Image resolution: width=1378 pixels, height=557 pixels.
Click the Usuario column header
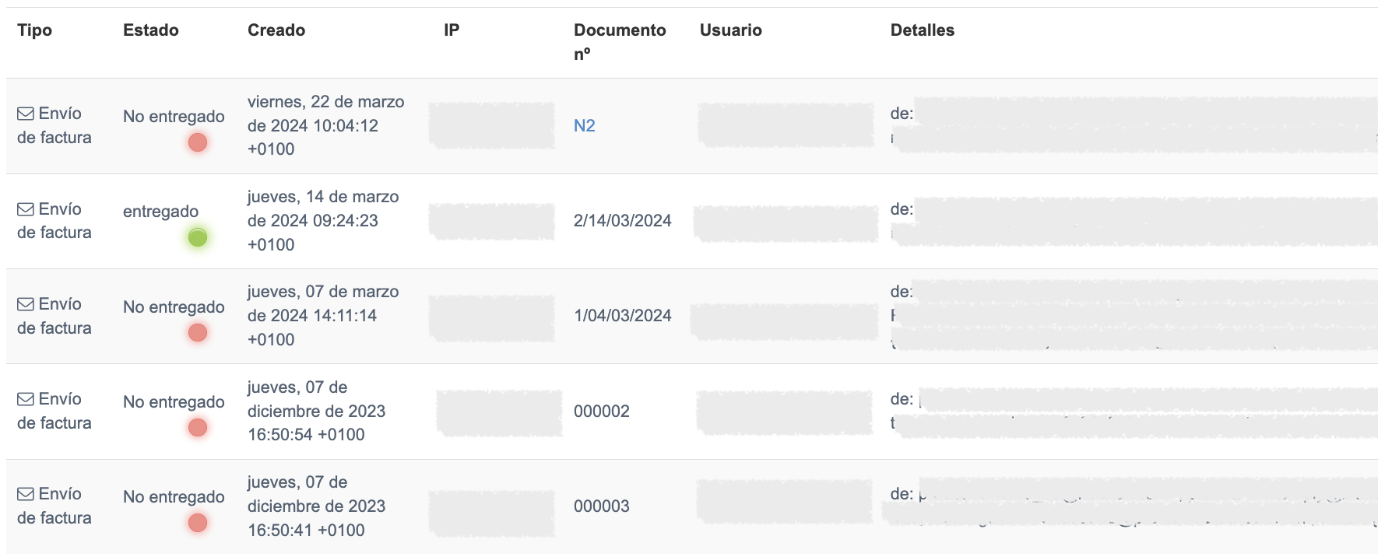pyautogui.click(x=730, y=30)
